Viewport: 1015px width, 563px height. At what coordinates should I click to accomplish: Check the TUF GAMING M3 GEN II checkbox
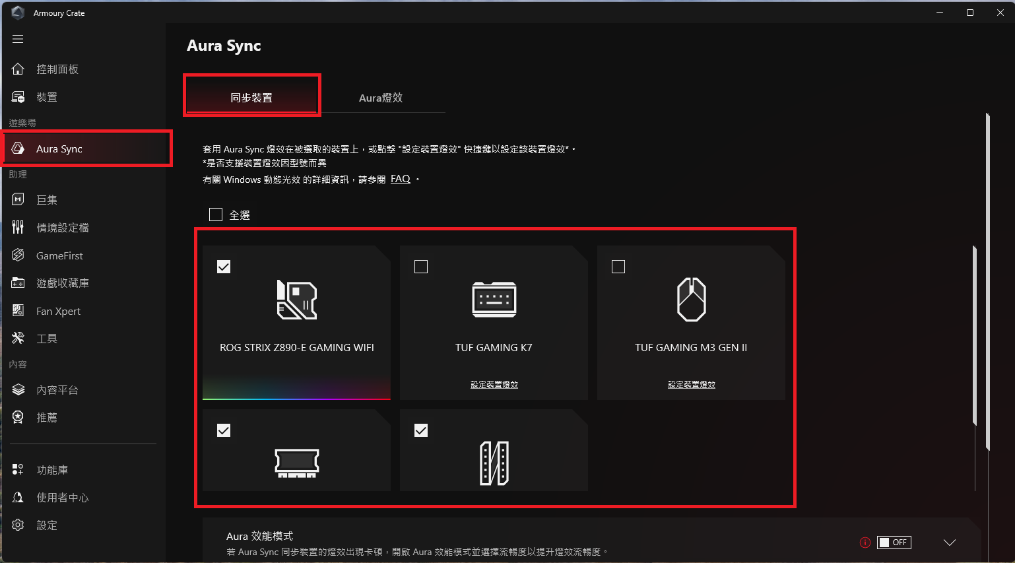pos(618,267)
